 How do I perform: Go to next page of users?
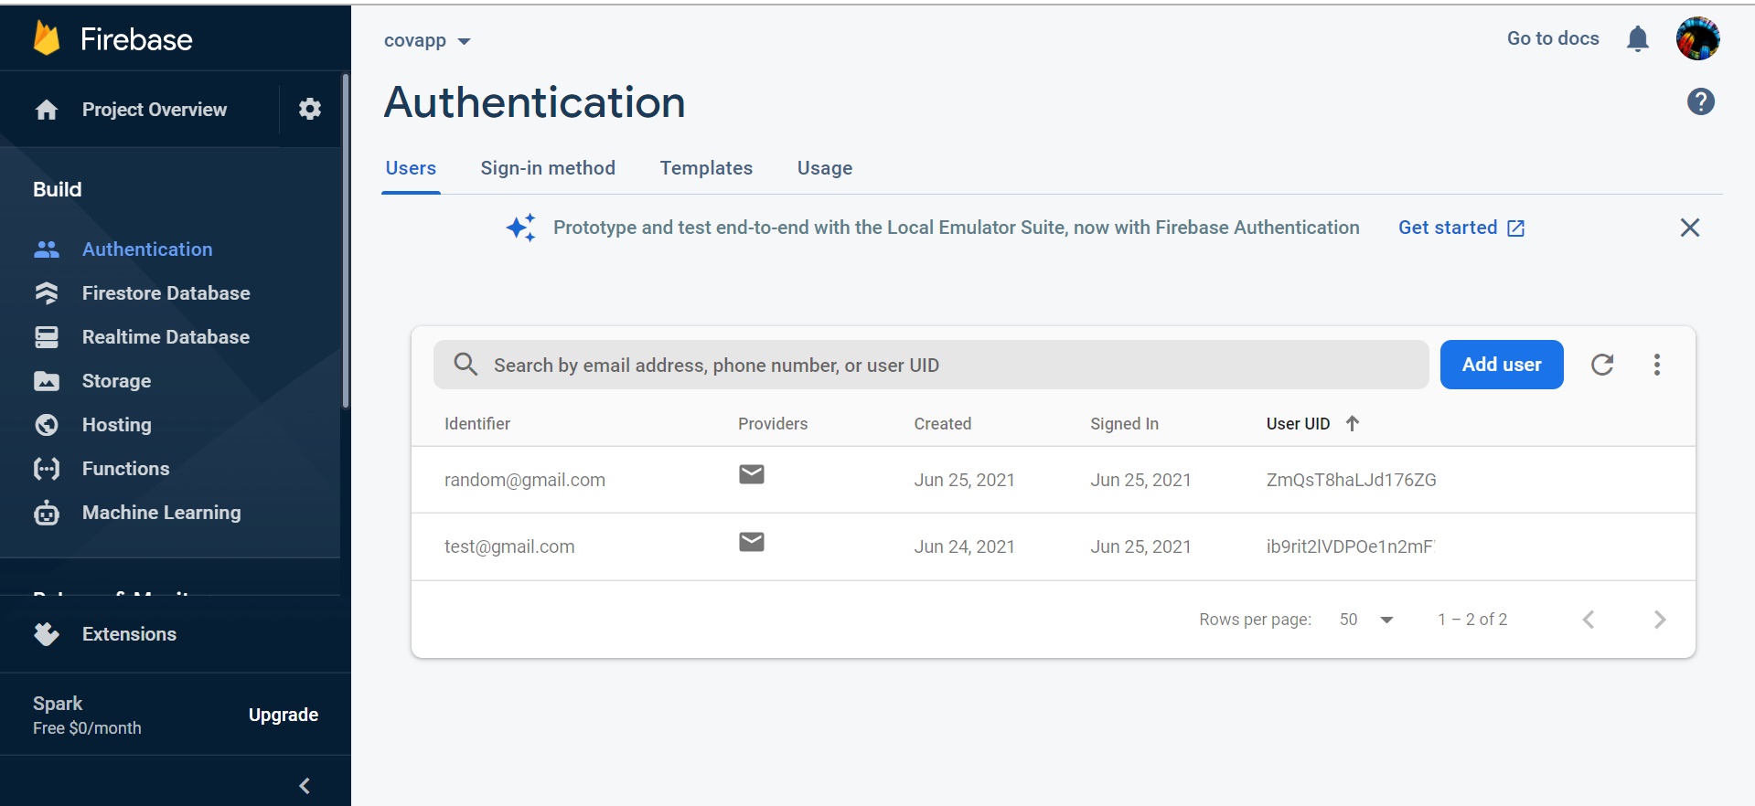coord(1660,620)
